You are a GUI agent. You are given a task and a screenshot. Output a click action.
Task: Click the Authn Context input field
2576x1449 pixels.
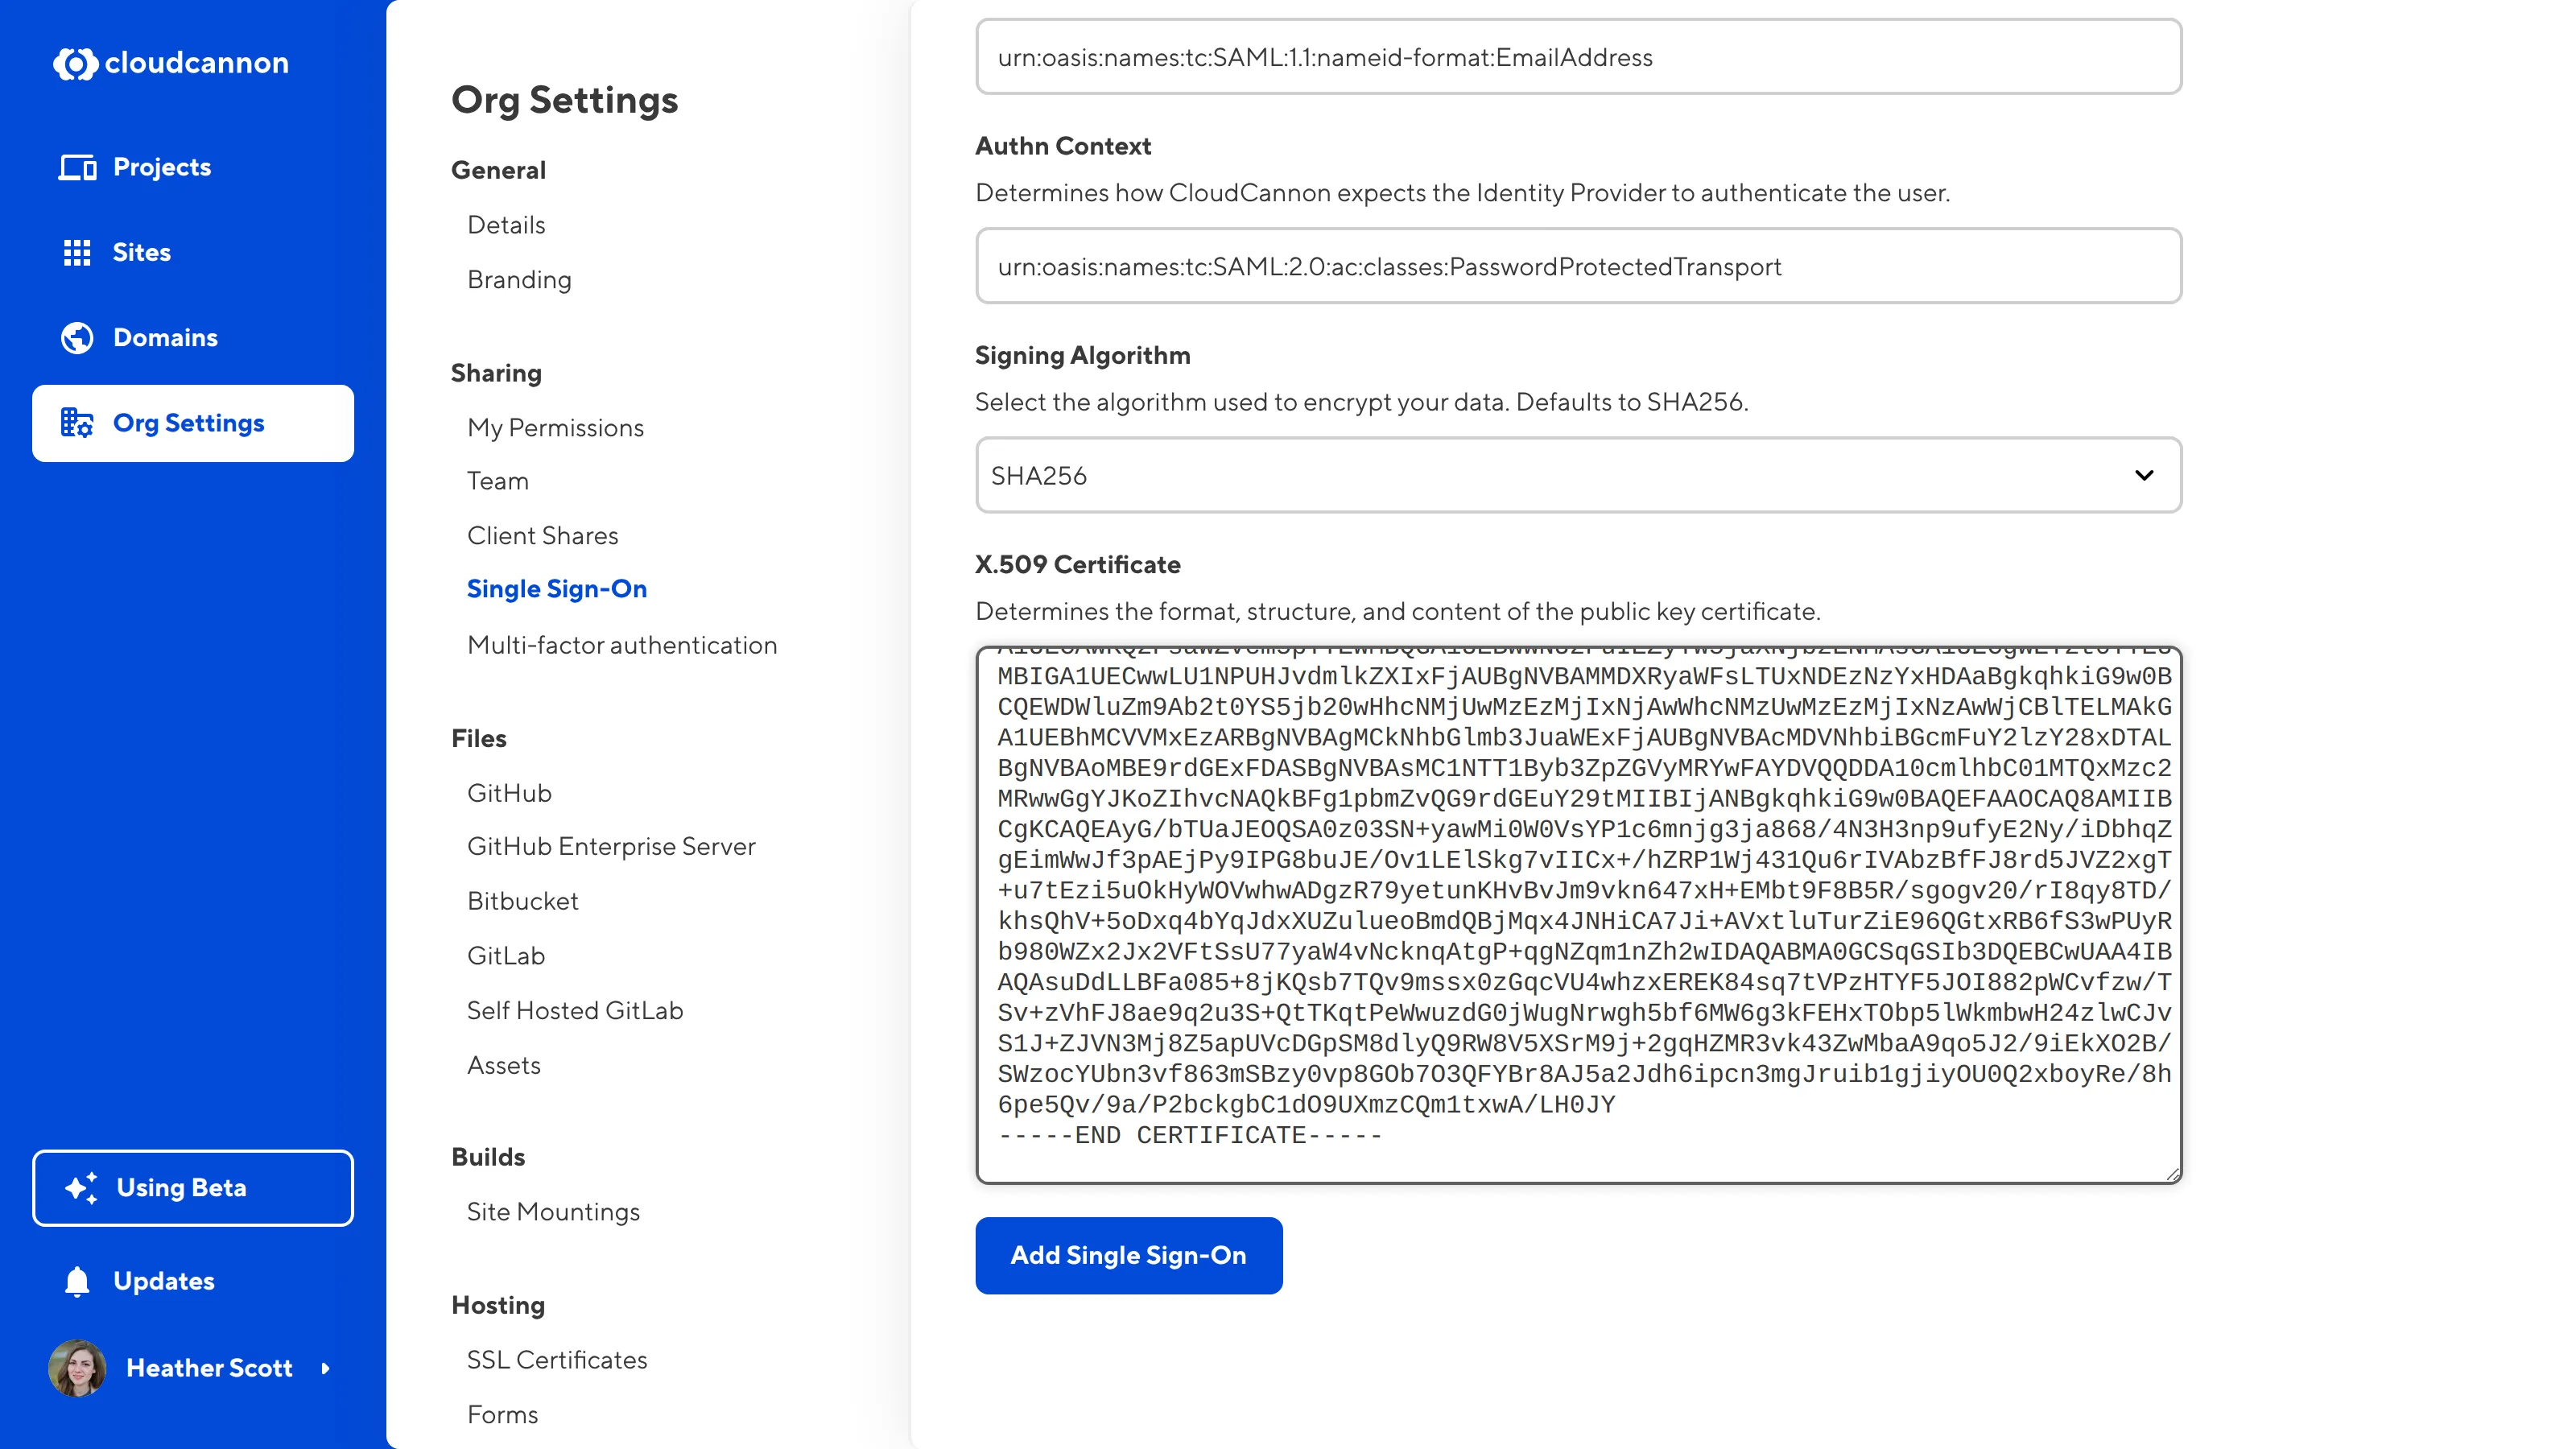click(1578, 266)
